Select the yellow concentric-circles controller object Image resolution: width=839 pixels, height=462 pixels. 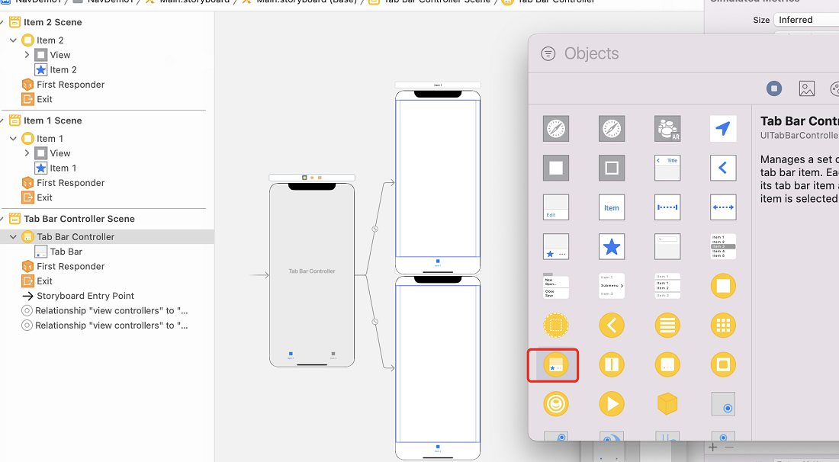tap(556, 404)
